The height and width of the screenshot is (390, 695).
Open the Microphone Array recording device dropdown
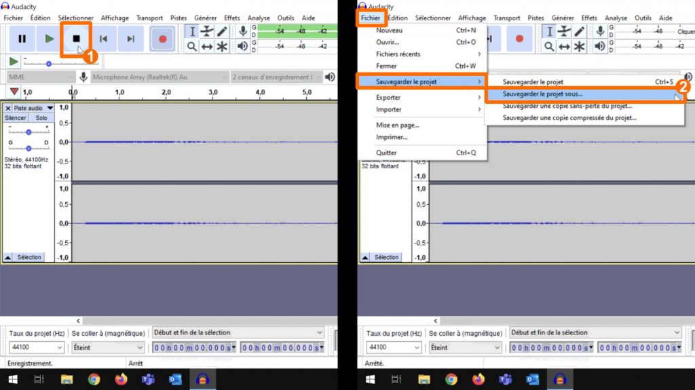[x=157, y=77]
